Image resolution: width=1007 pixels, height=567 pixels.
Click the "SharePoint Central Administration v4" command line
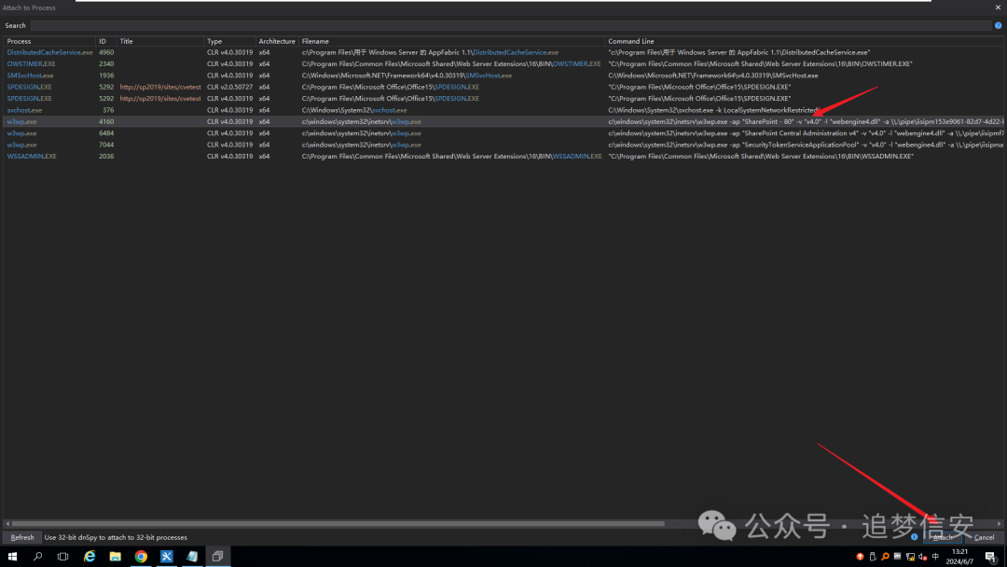pos(806,133)
